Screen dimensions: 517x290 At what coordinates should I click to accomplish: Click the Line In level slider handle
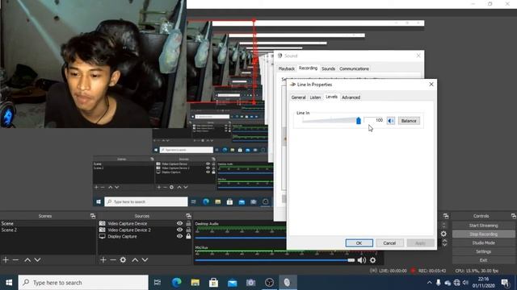(359, 121)
